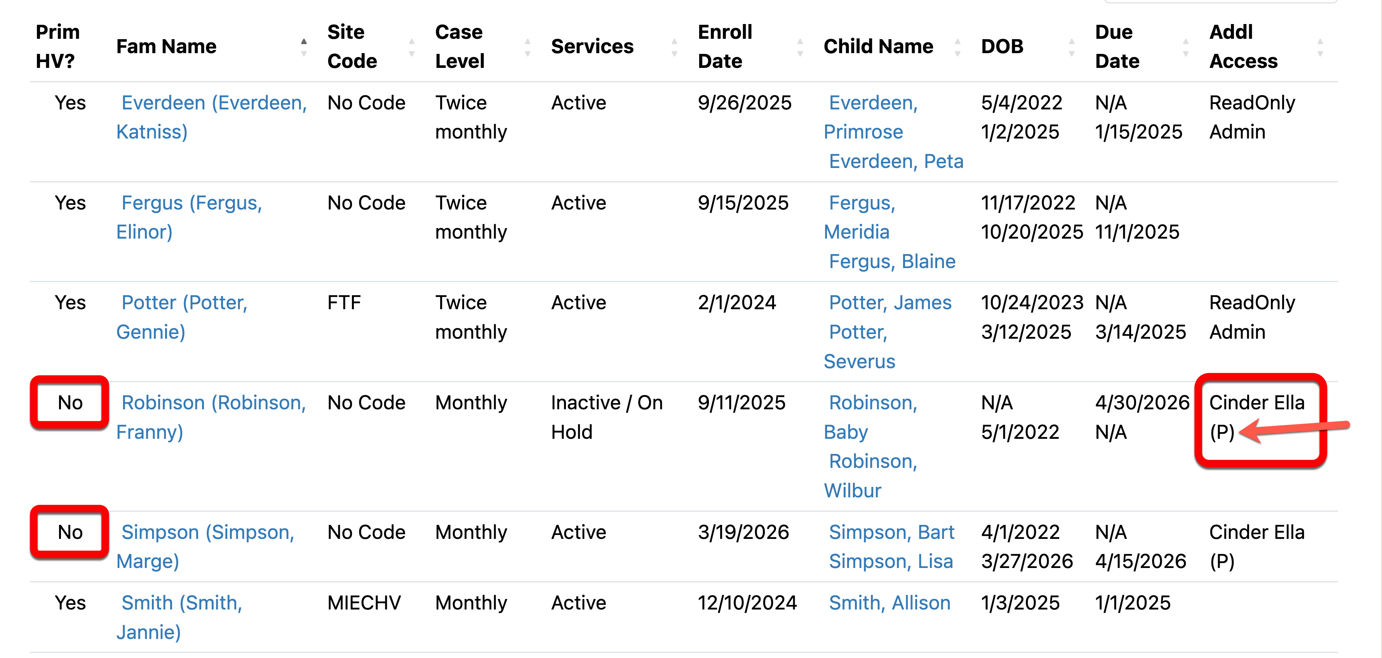
Task: Sort by Addl Access column arrows
Action: click(x=1320, y=47)
